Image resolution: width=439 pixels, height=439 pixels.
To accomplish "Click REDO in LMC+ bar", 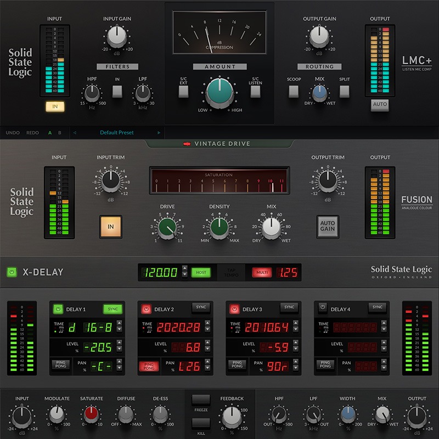I will coord(32,133).
